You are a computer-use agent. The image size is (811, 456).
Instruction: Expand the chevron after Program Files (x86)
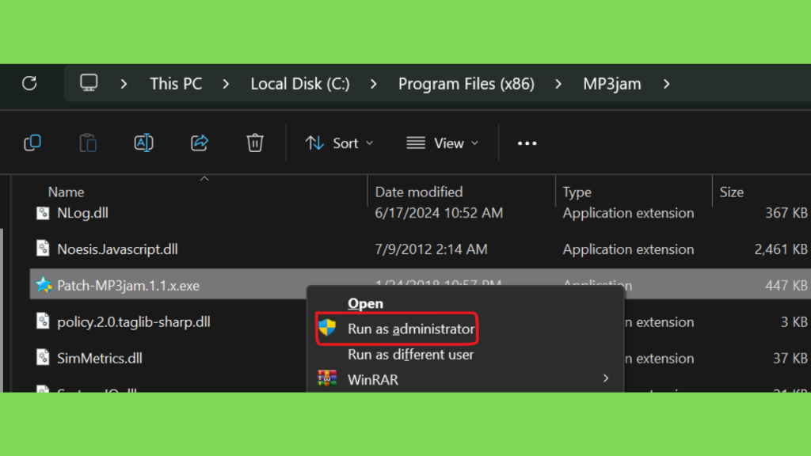point(558,84)
